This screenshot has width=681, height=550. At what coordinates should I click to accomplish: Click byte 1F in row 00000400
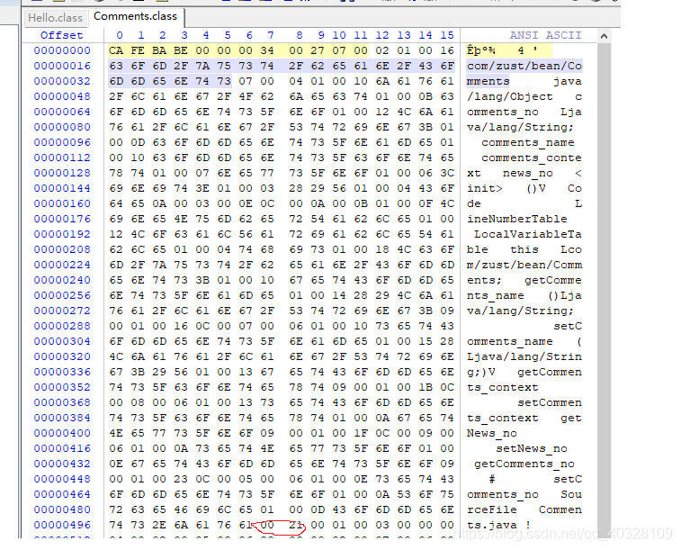(x=361, y=433)
